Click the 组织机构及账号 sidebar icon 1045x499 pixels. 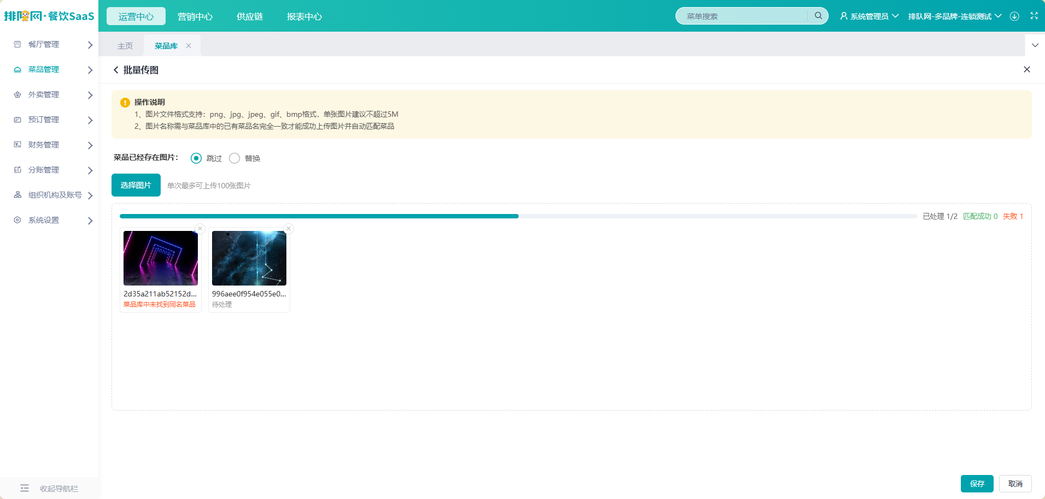pyautogui.click(x=17, y=195)
